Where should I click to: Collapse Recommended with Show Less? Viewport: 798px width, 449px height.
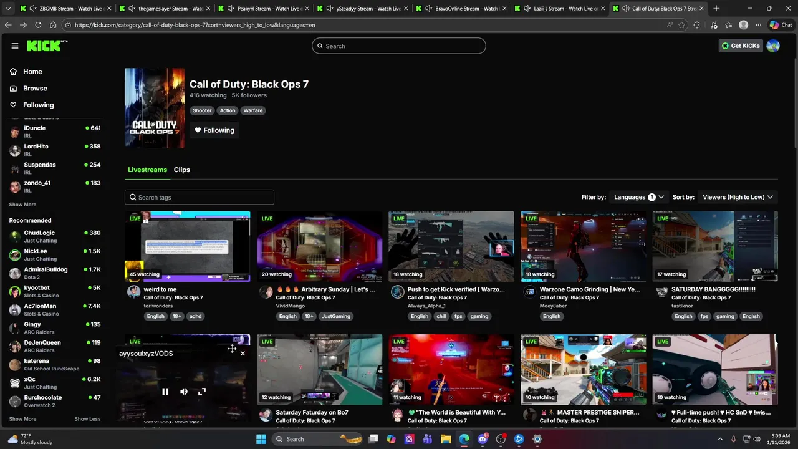pos(87,419)
